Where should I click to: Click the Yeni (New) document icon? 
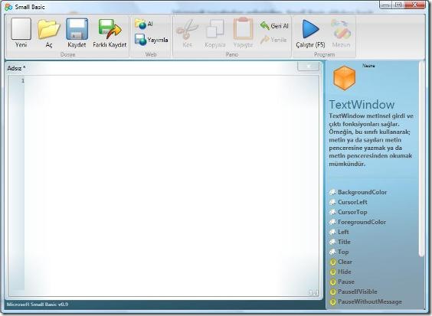pos(21,29)
